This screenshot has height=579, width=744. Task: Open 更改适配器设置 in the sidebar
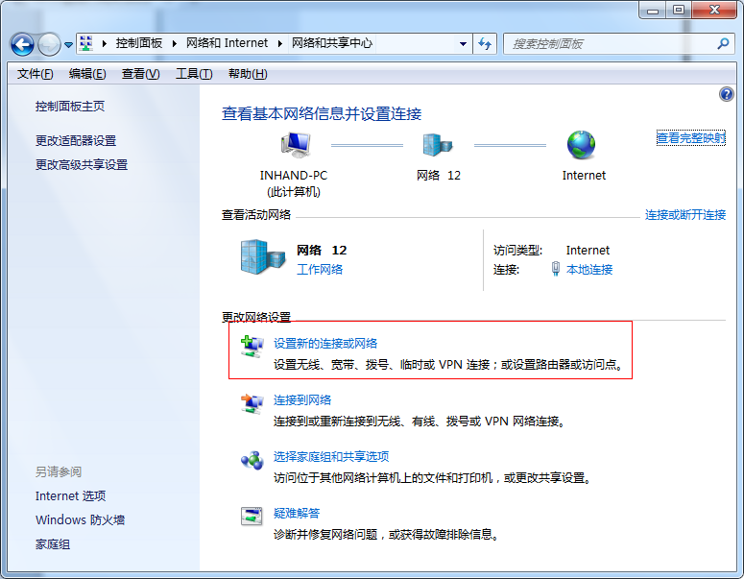[x=76, y=141]
